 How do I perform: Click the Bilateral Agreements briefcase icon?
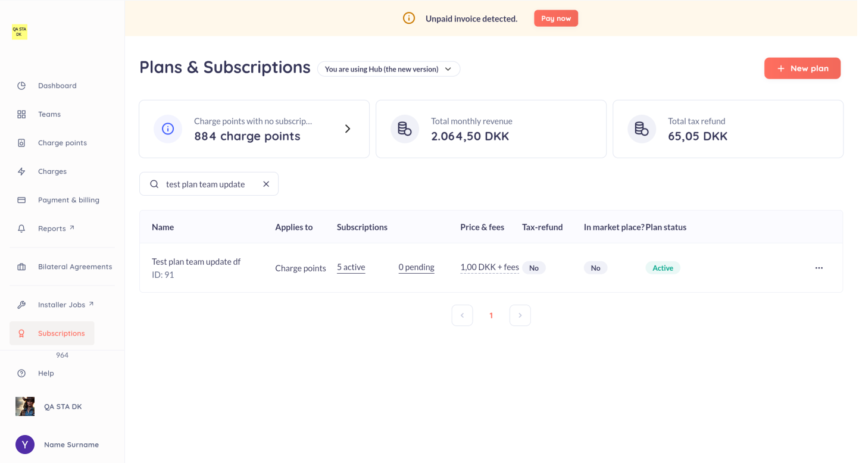[21, 267]
